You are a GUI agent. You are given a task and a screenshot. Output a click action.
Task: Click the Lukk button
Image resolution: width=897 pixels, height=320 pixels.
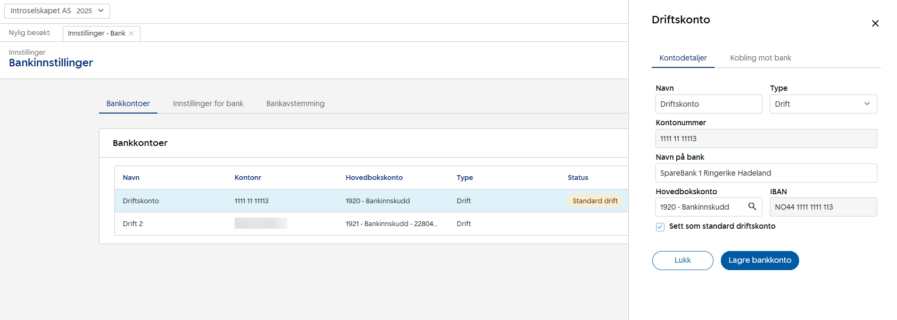click(683, 261)
